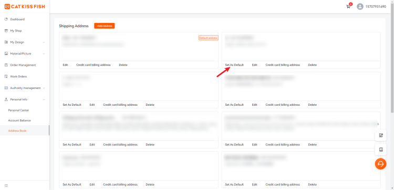This screenshot has height=190, width=394.
Task: Credit card billing address on top-right card
Action: [x=283, y=65]
